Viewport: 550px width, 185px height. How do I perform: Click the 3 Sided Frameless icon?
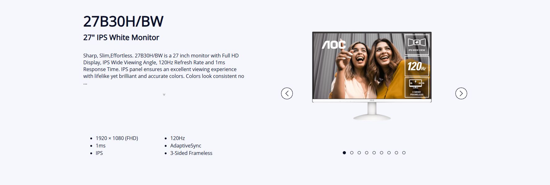(417, 88)
